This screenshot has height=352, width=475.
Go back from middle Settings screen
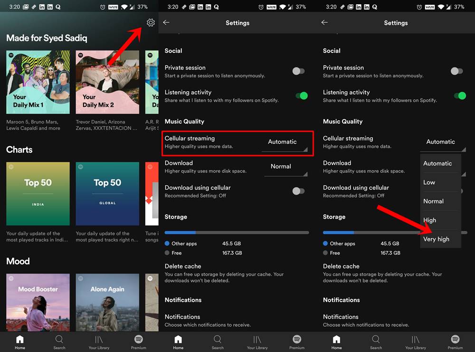point(166,22)
